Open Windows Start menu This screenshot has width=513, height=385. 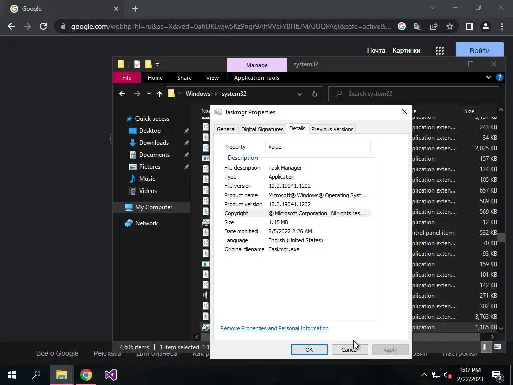click(x=12, y=375)
